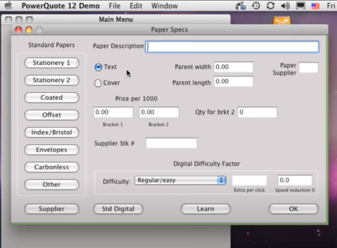The width and height of the screenshot is (337, 248).
Task: Click the Std Digital button
Action: click(x=118, y=209)
